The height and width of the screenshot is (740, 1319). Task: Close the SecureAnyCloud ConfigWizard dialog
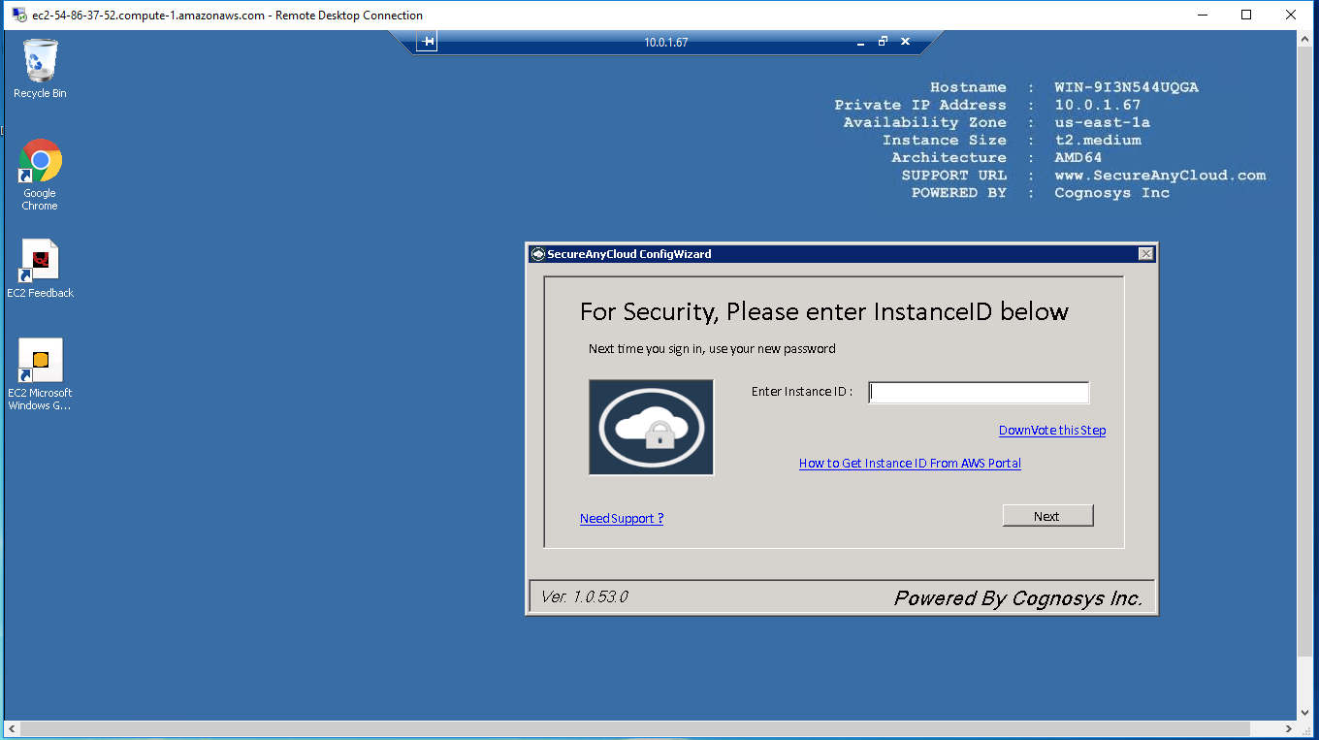point(1145,254)
